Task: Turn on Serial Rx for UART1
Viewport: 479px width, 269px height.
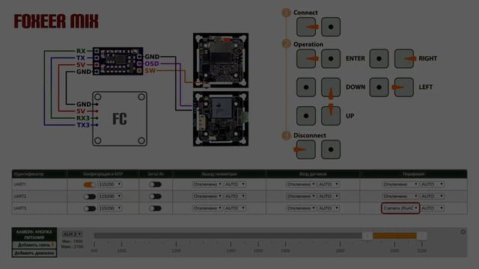Action: [155, 185]
